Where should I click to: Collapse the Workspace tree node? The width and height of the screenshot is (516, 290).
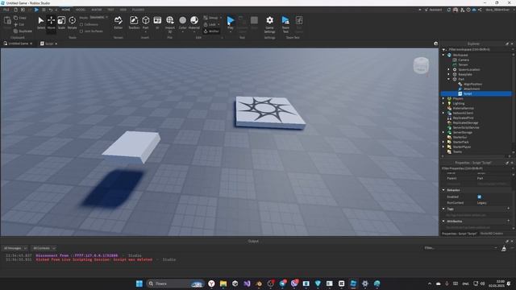[x=443, y=55]
